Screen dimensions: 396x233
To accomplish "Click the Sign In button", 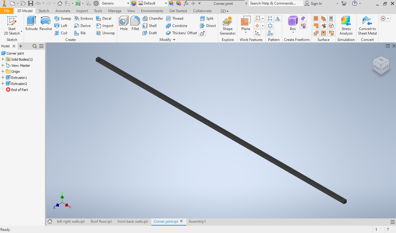I will 313,3.
